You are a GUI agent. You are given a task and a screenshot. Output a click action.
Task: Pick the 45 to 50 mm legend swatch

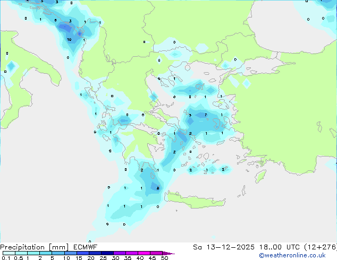(156, 253)
